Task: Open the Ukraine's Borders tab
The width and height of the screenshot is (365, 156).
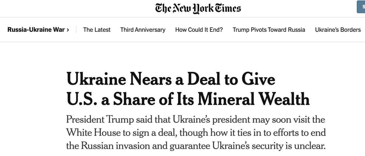Action: click(x=338, y=30)
